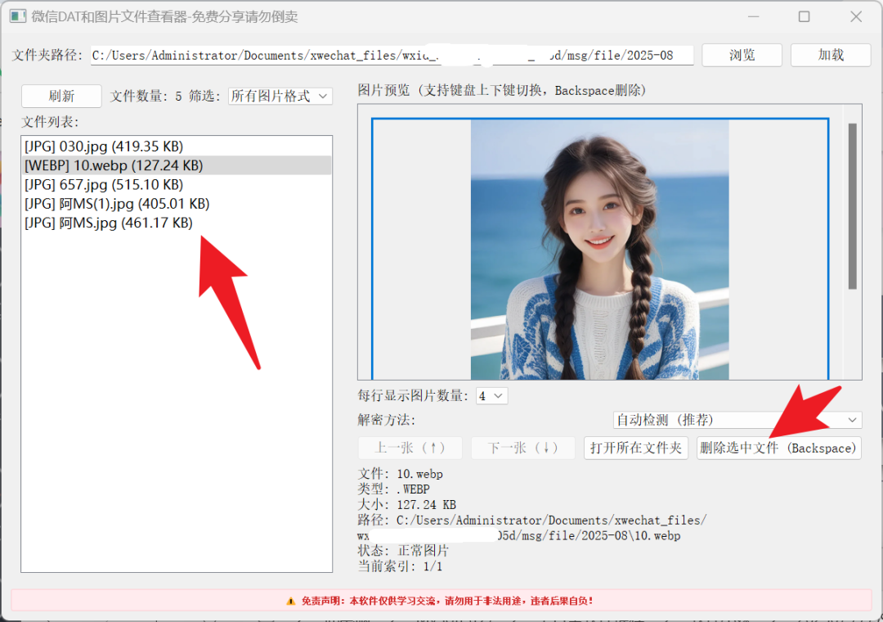The width and height of the screenshot is (883, 622).
Task: Open the 自动检测 decryption method dropdown
Action: [737, 420]
